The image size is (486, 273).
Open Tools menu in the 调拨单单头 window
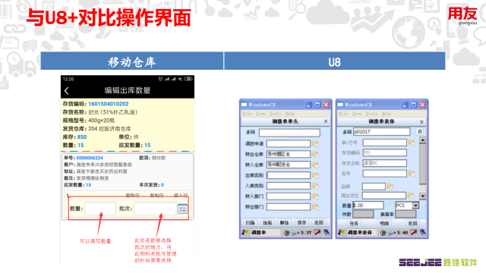(275, 114)
